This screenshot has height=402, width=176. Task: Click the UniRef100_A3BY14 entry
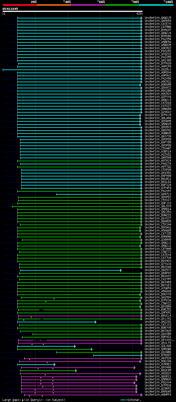tap(158, 151)
